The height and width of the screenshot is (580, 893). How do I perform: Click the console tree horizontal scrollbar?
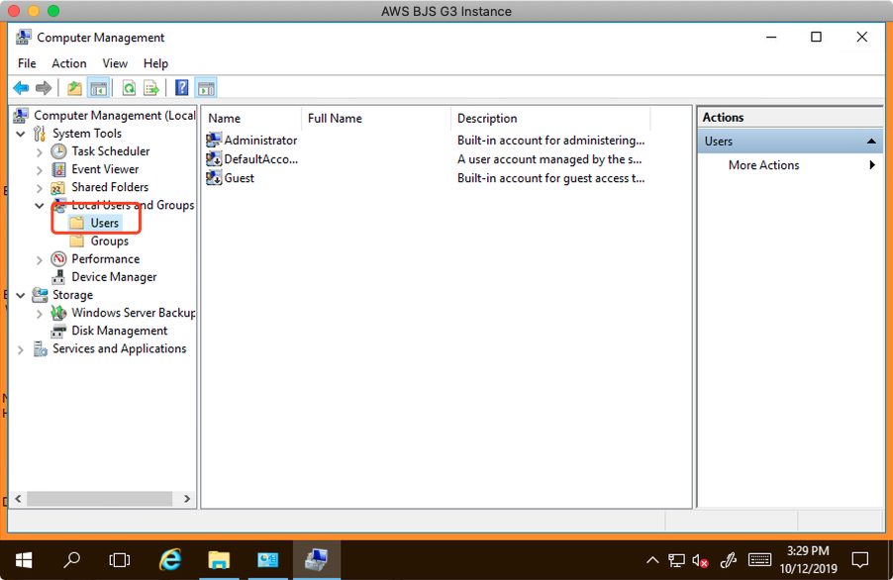click(99, 500)
